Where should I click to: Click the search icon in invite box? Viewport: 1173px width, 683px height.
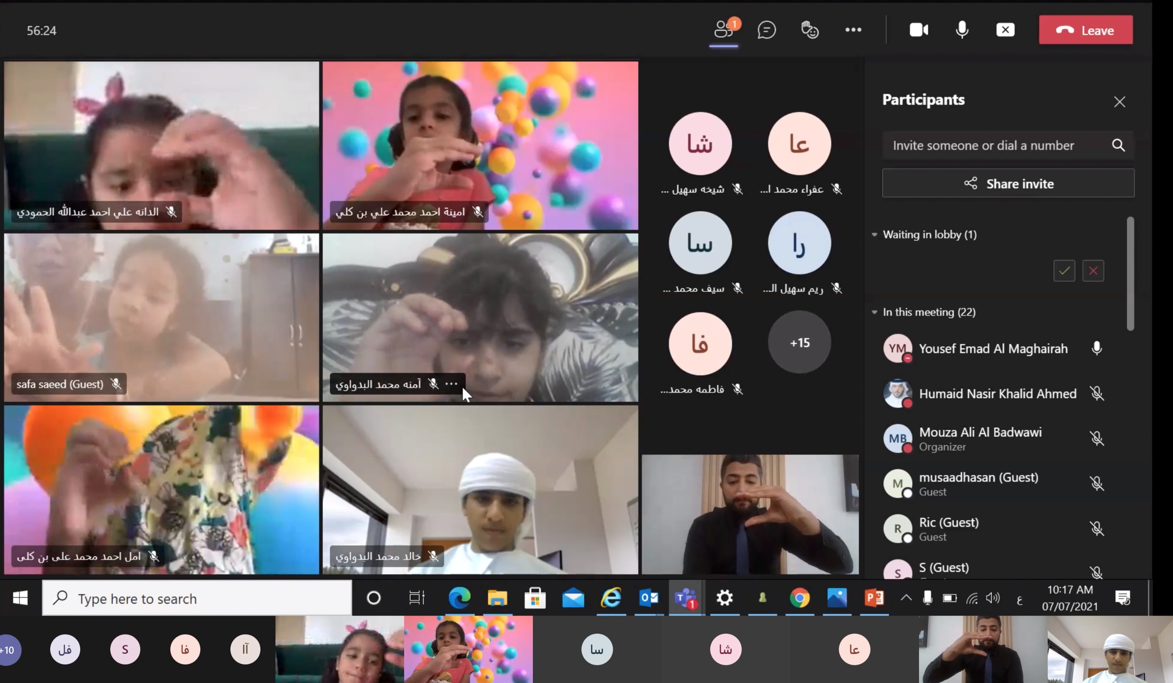1118,145
